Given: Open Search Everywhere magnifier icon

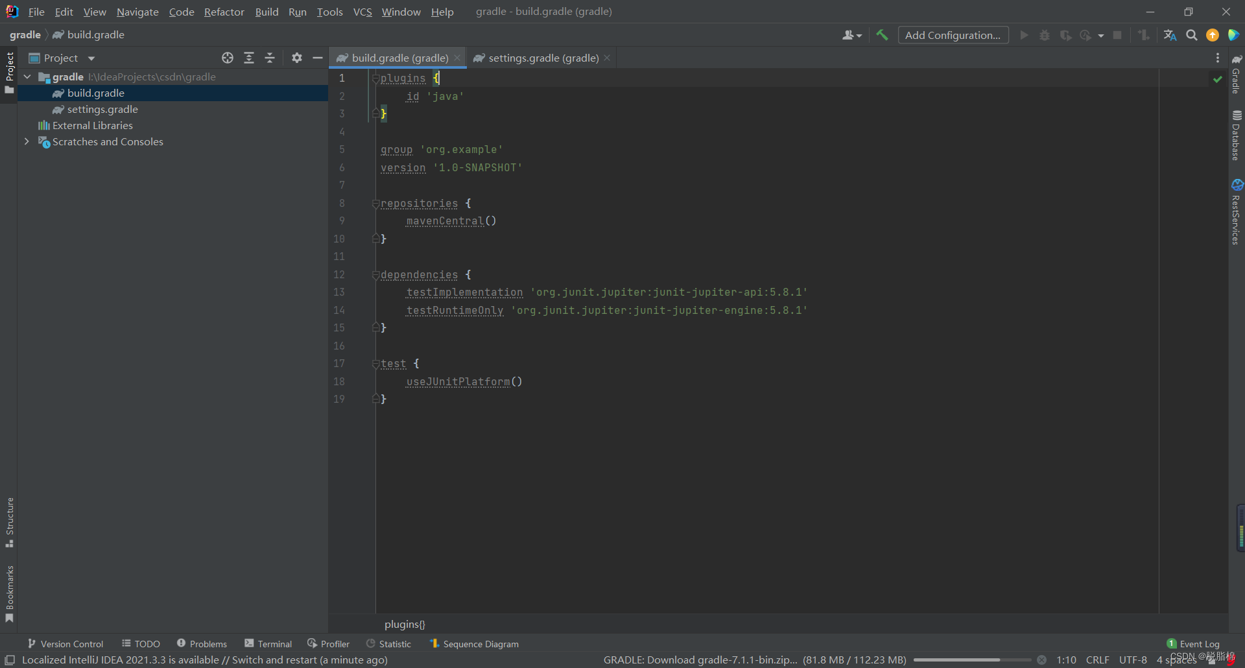Looking at the screenshot, I should pyautogui.click(x=1192, y=35).
